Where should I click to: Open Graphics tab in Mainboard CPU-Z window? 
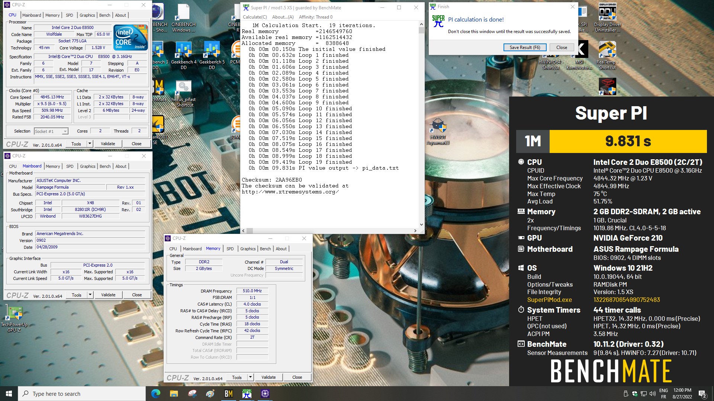click(88, 166)
